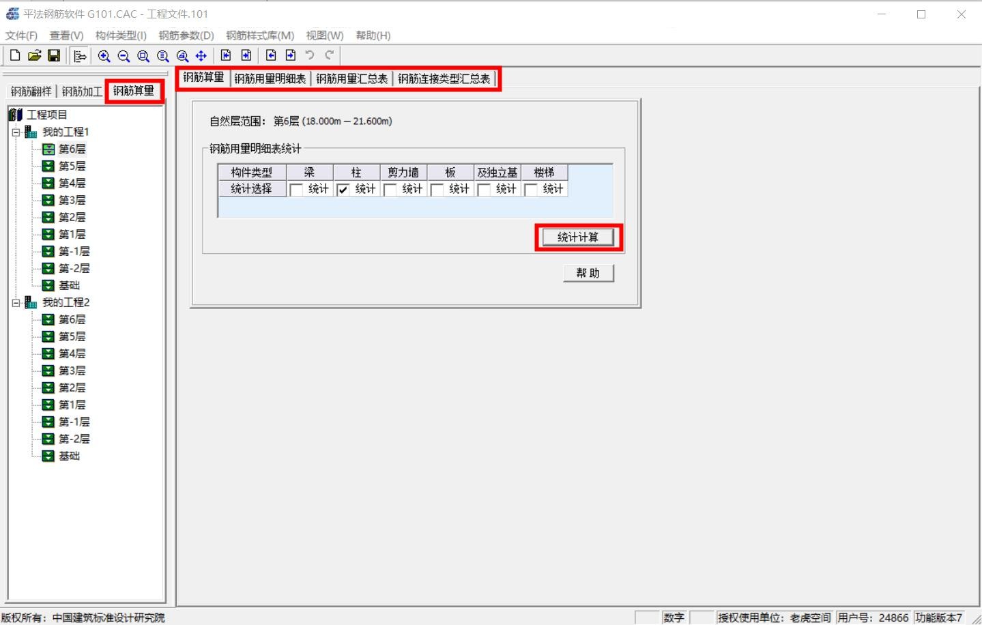Select 基础 under 我的工程2

click(69, 456)
